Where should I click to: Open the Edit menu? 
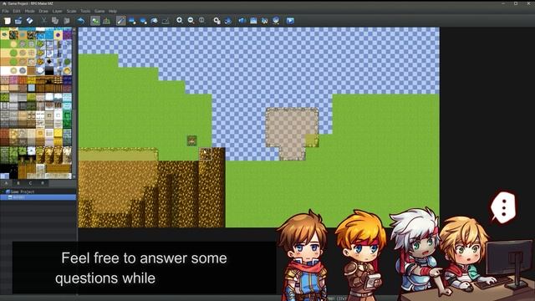click(x=17, y=11)
